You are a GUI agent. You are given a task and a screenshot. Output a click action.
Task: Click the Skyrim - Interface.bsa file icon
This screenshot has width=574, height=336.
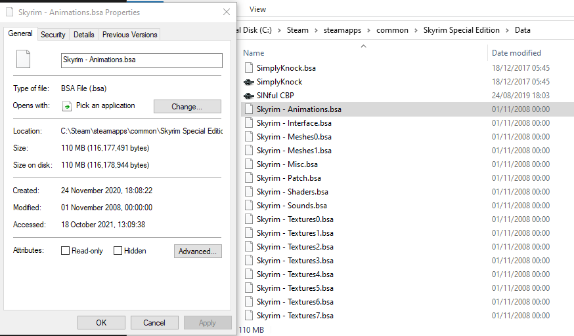point(249,122)
